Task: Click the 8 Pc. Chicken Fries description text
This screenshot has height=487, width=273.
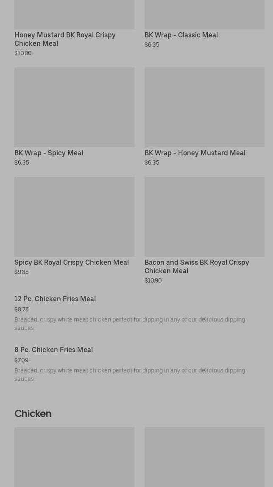Action: click(x=130, y=375)
